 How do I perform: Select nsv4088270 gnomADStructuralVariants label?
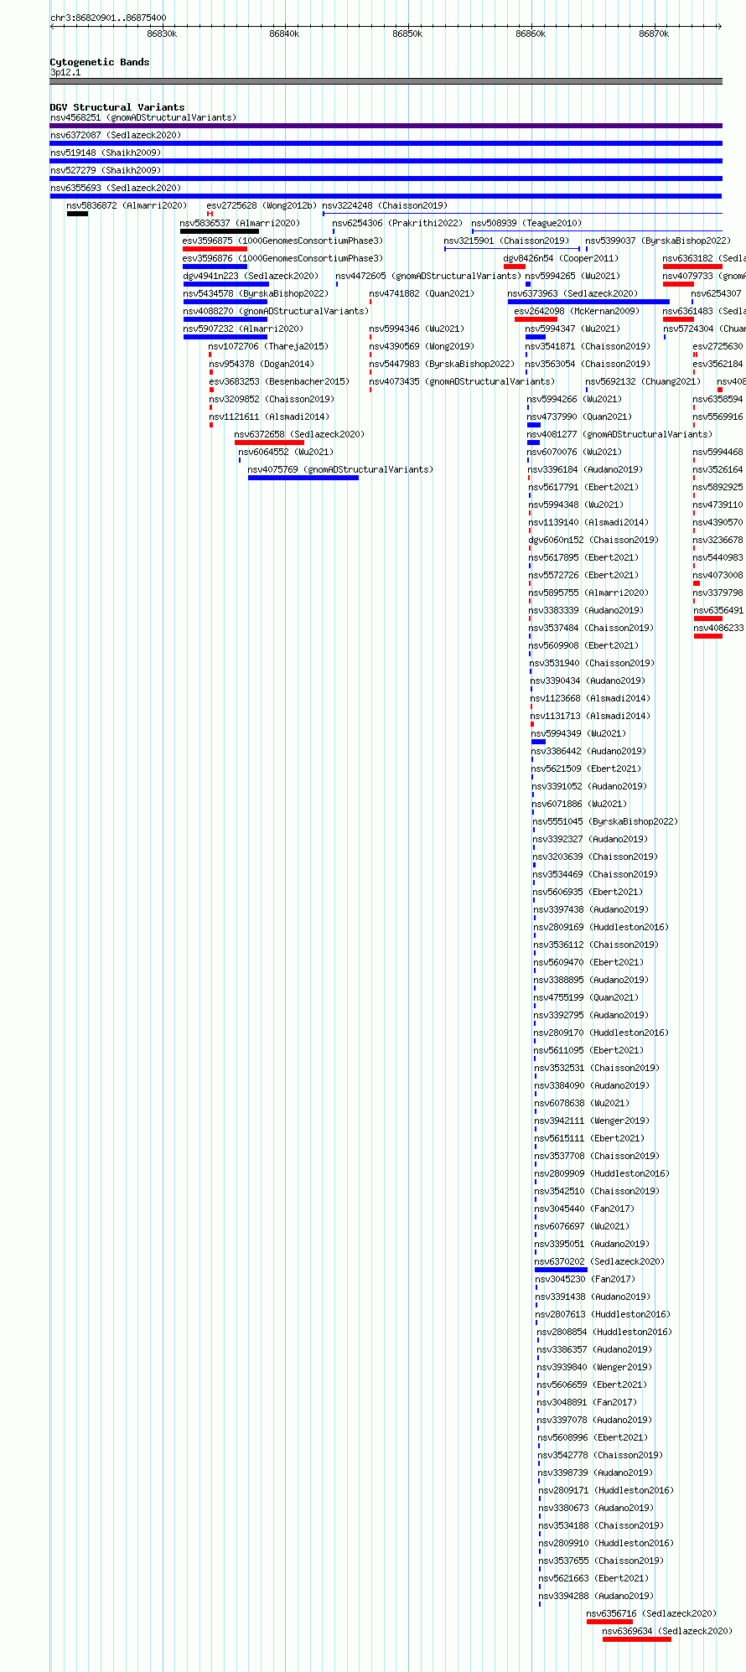click(x=276, y=311)
